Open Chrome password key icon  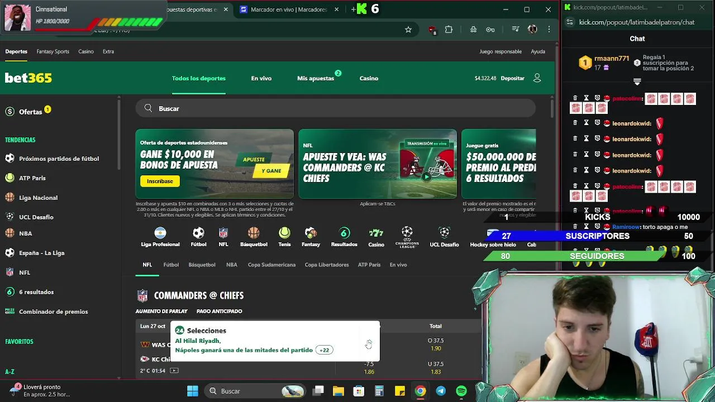[x=490, y=30]
